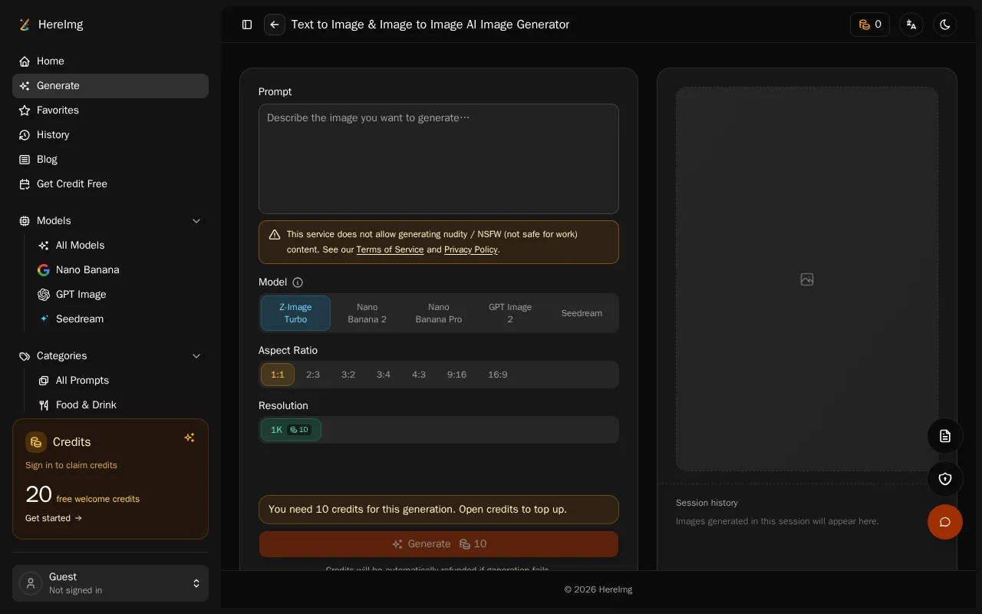Click the Session history heading
Viewport: 982px width, 614px height.
point(707,503)
